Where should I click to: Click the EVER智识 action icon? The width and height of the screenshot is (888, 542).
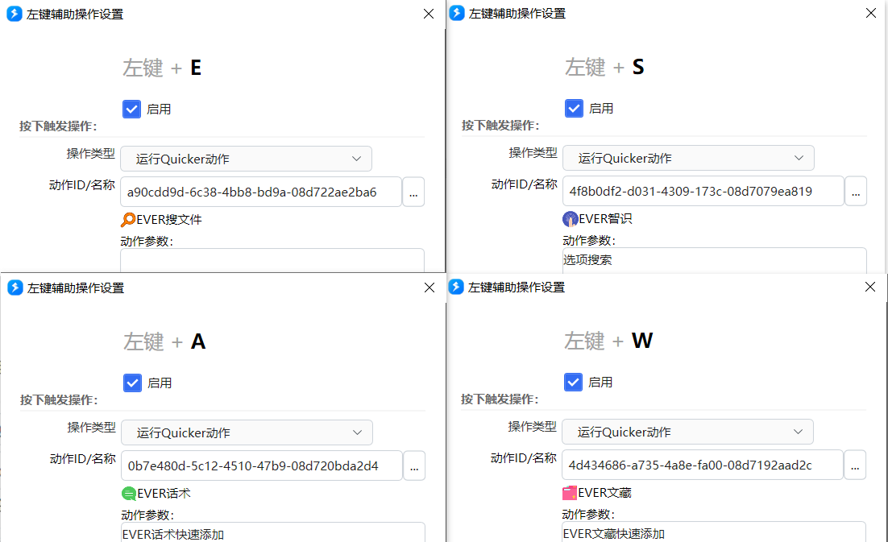571,219
